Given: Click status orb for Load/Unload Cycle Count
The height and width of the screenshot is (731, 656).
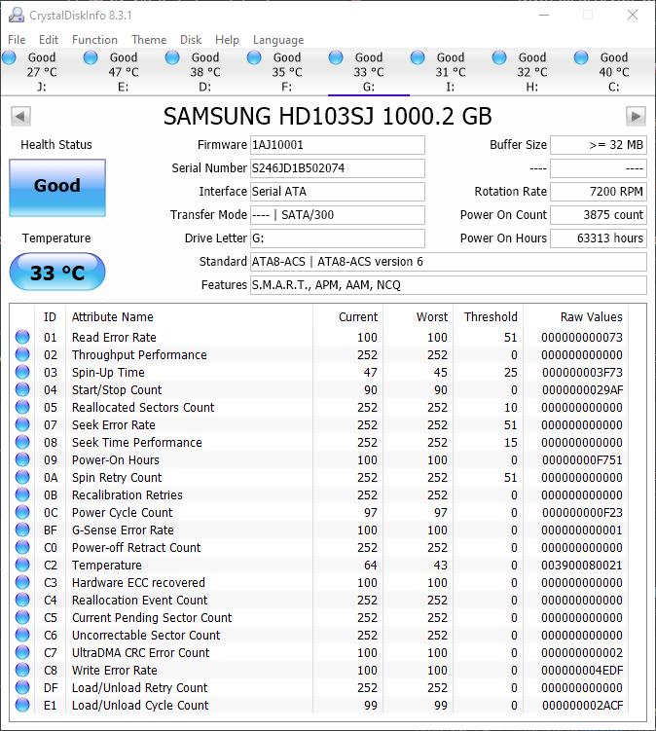Looking at the screenshot, I should (22, 705).
